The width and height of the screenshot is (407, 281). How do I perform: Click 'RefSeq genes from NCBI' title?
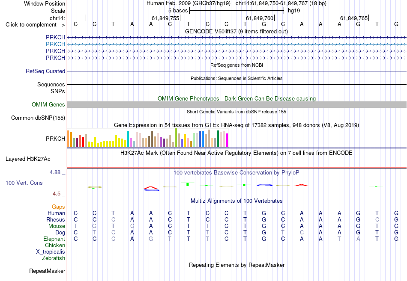pyautogui.click(x=236, y=65)
